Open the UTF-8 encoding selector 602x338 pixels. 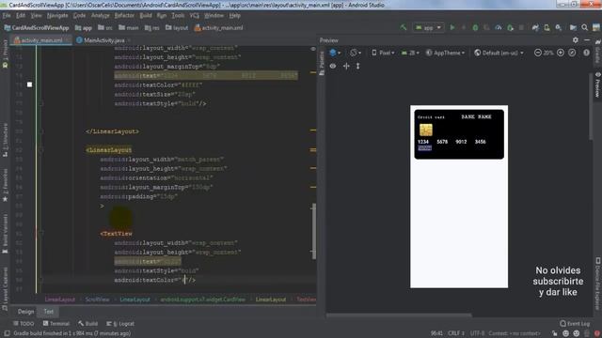click(x=477, y=333)
